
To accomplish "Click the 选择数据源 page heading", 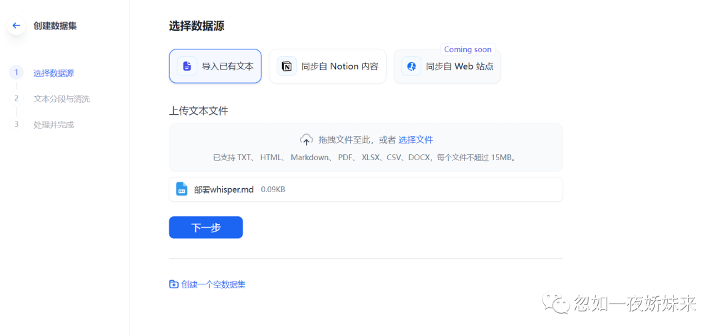I will pos(197,26).
